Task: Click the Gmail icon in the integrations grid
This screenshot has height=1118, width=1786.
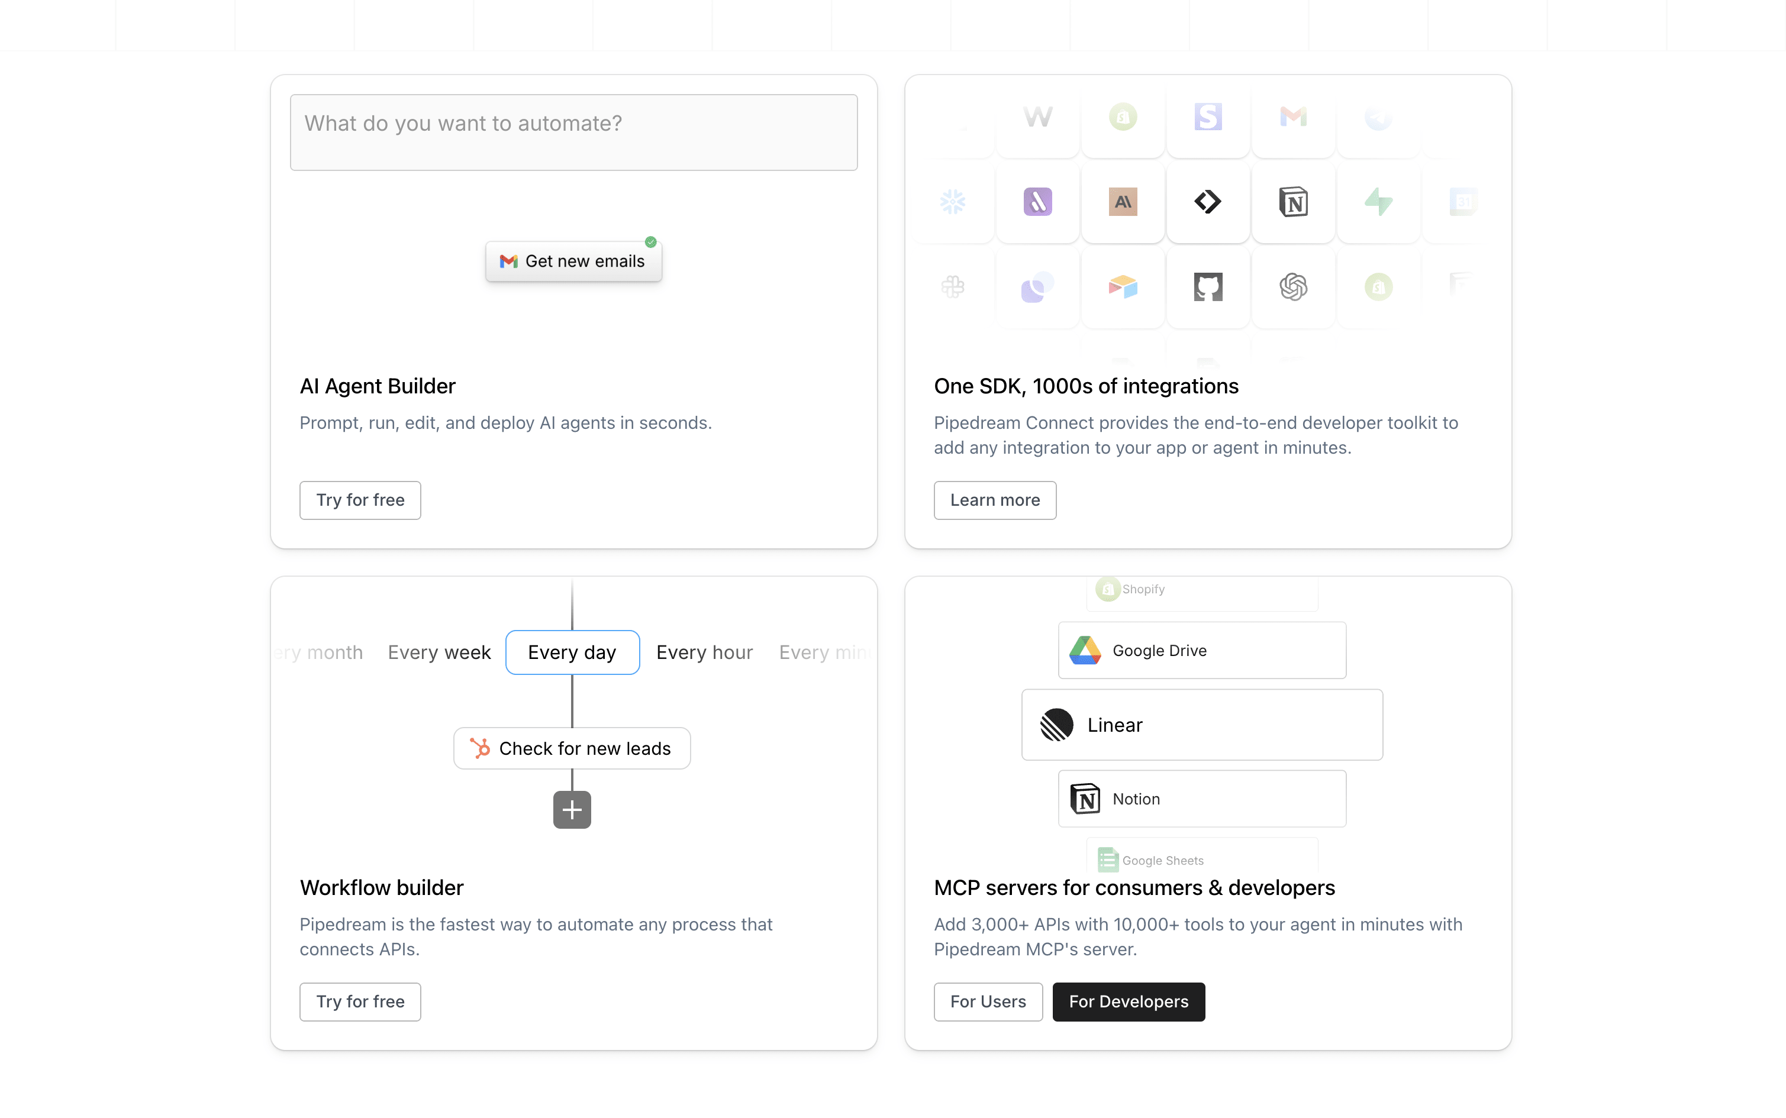Action: click(1294, 117)
